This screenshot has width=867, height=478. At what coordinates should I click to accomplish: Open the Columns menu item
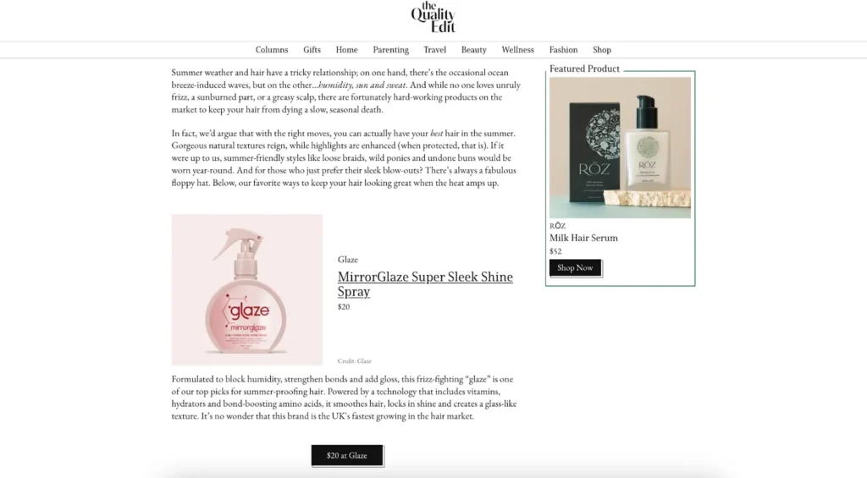click(x=272, y=50)
